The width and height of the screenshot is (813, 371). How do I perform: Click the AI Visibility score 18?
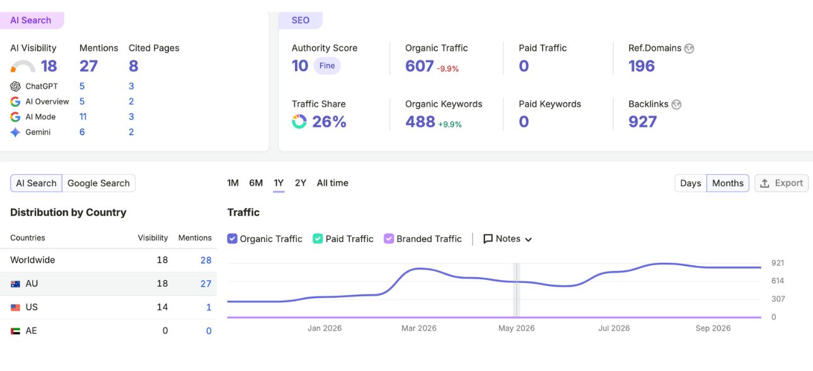click(49, 66)
